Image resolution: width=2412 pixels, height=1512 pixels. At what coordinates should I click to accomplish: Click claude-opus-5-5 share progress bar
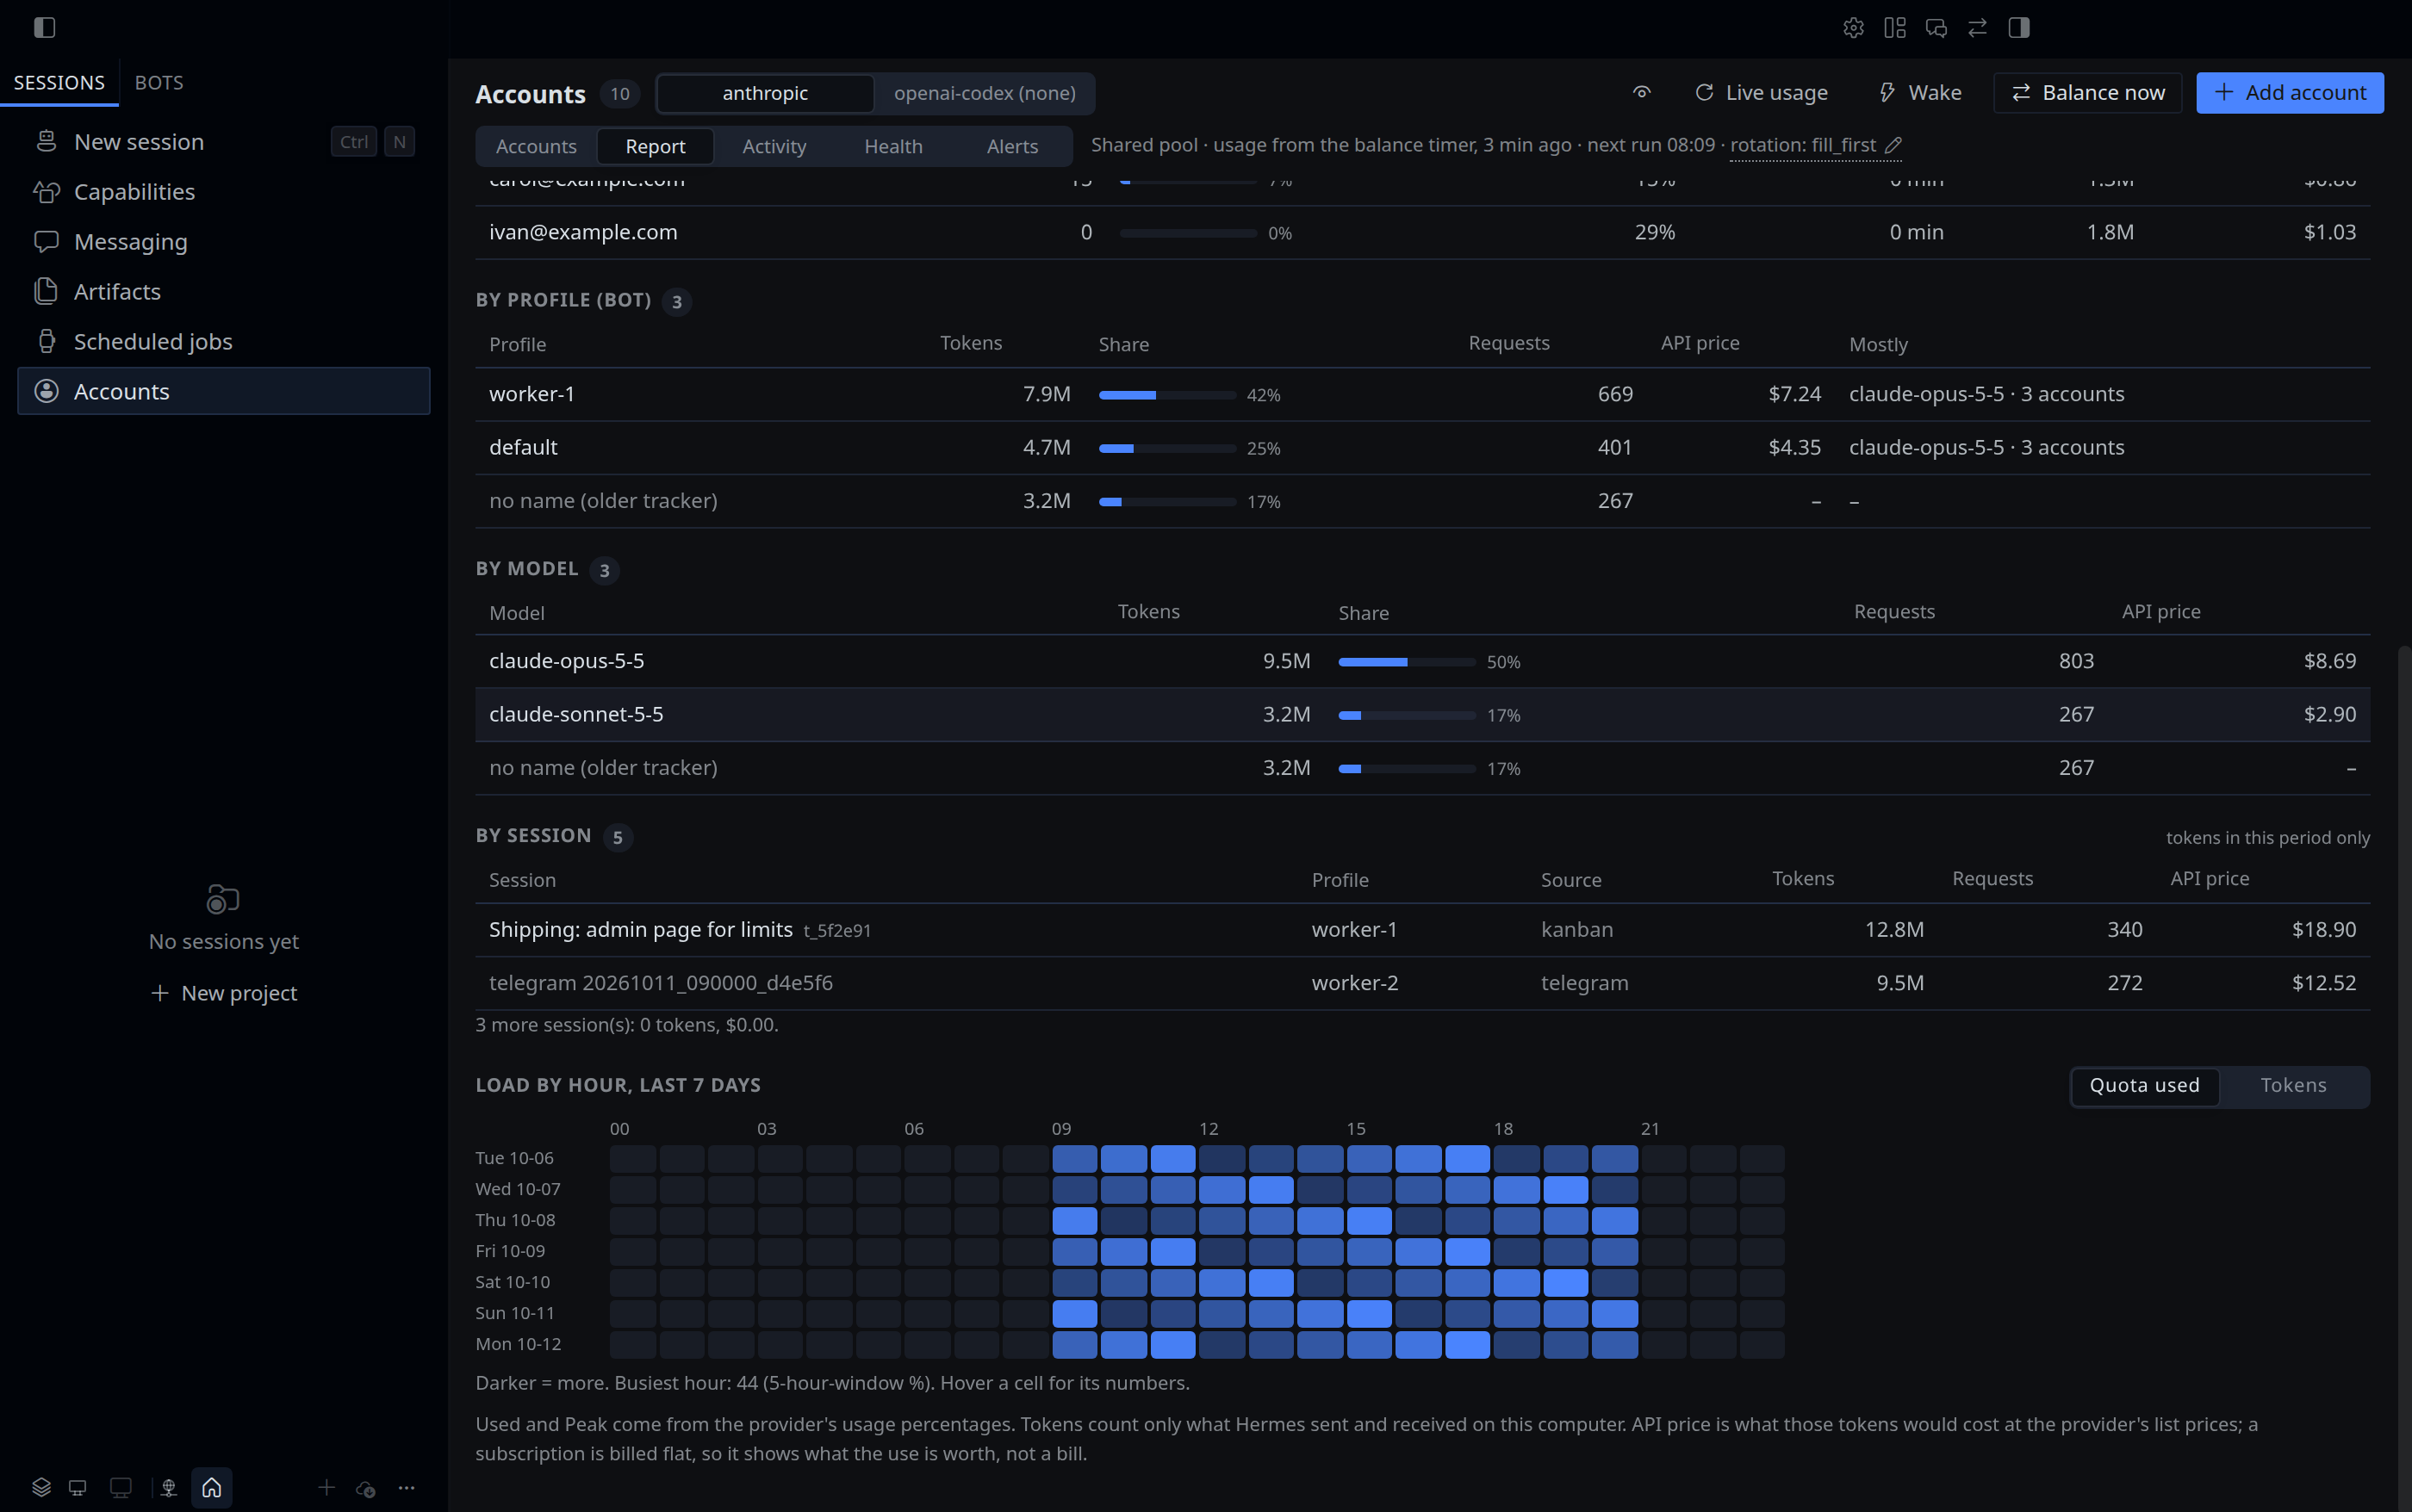pos(1407,662)
